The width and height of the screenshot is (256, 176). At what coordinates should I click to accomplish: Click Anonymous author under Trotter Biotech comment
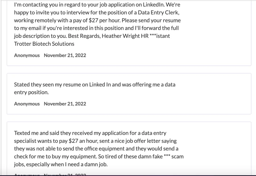(x=27, y=55)
